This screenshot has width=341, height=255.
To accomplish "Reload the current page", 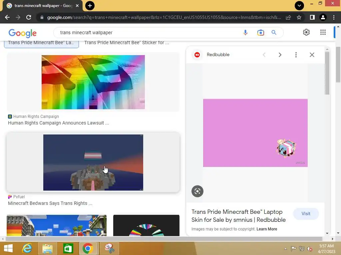I will pos(29,17).
